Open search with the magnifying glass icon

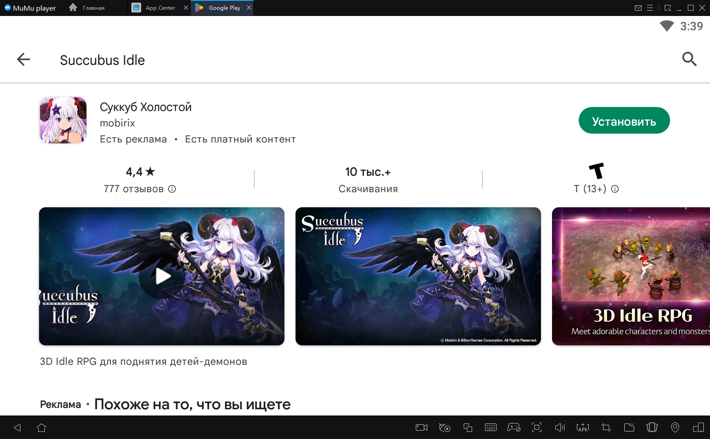[689, 59]
